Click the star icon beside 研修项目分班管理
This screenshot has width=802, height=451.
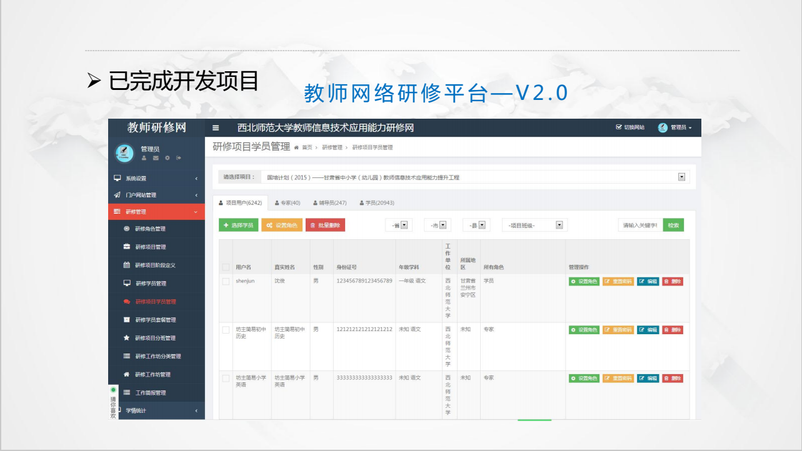tap(127, 338)
